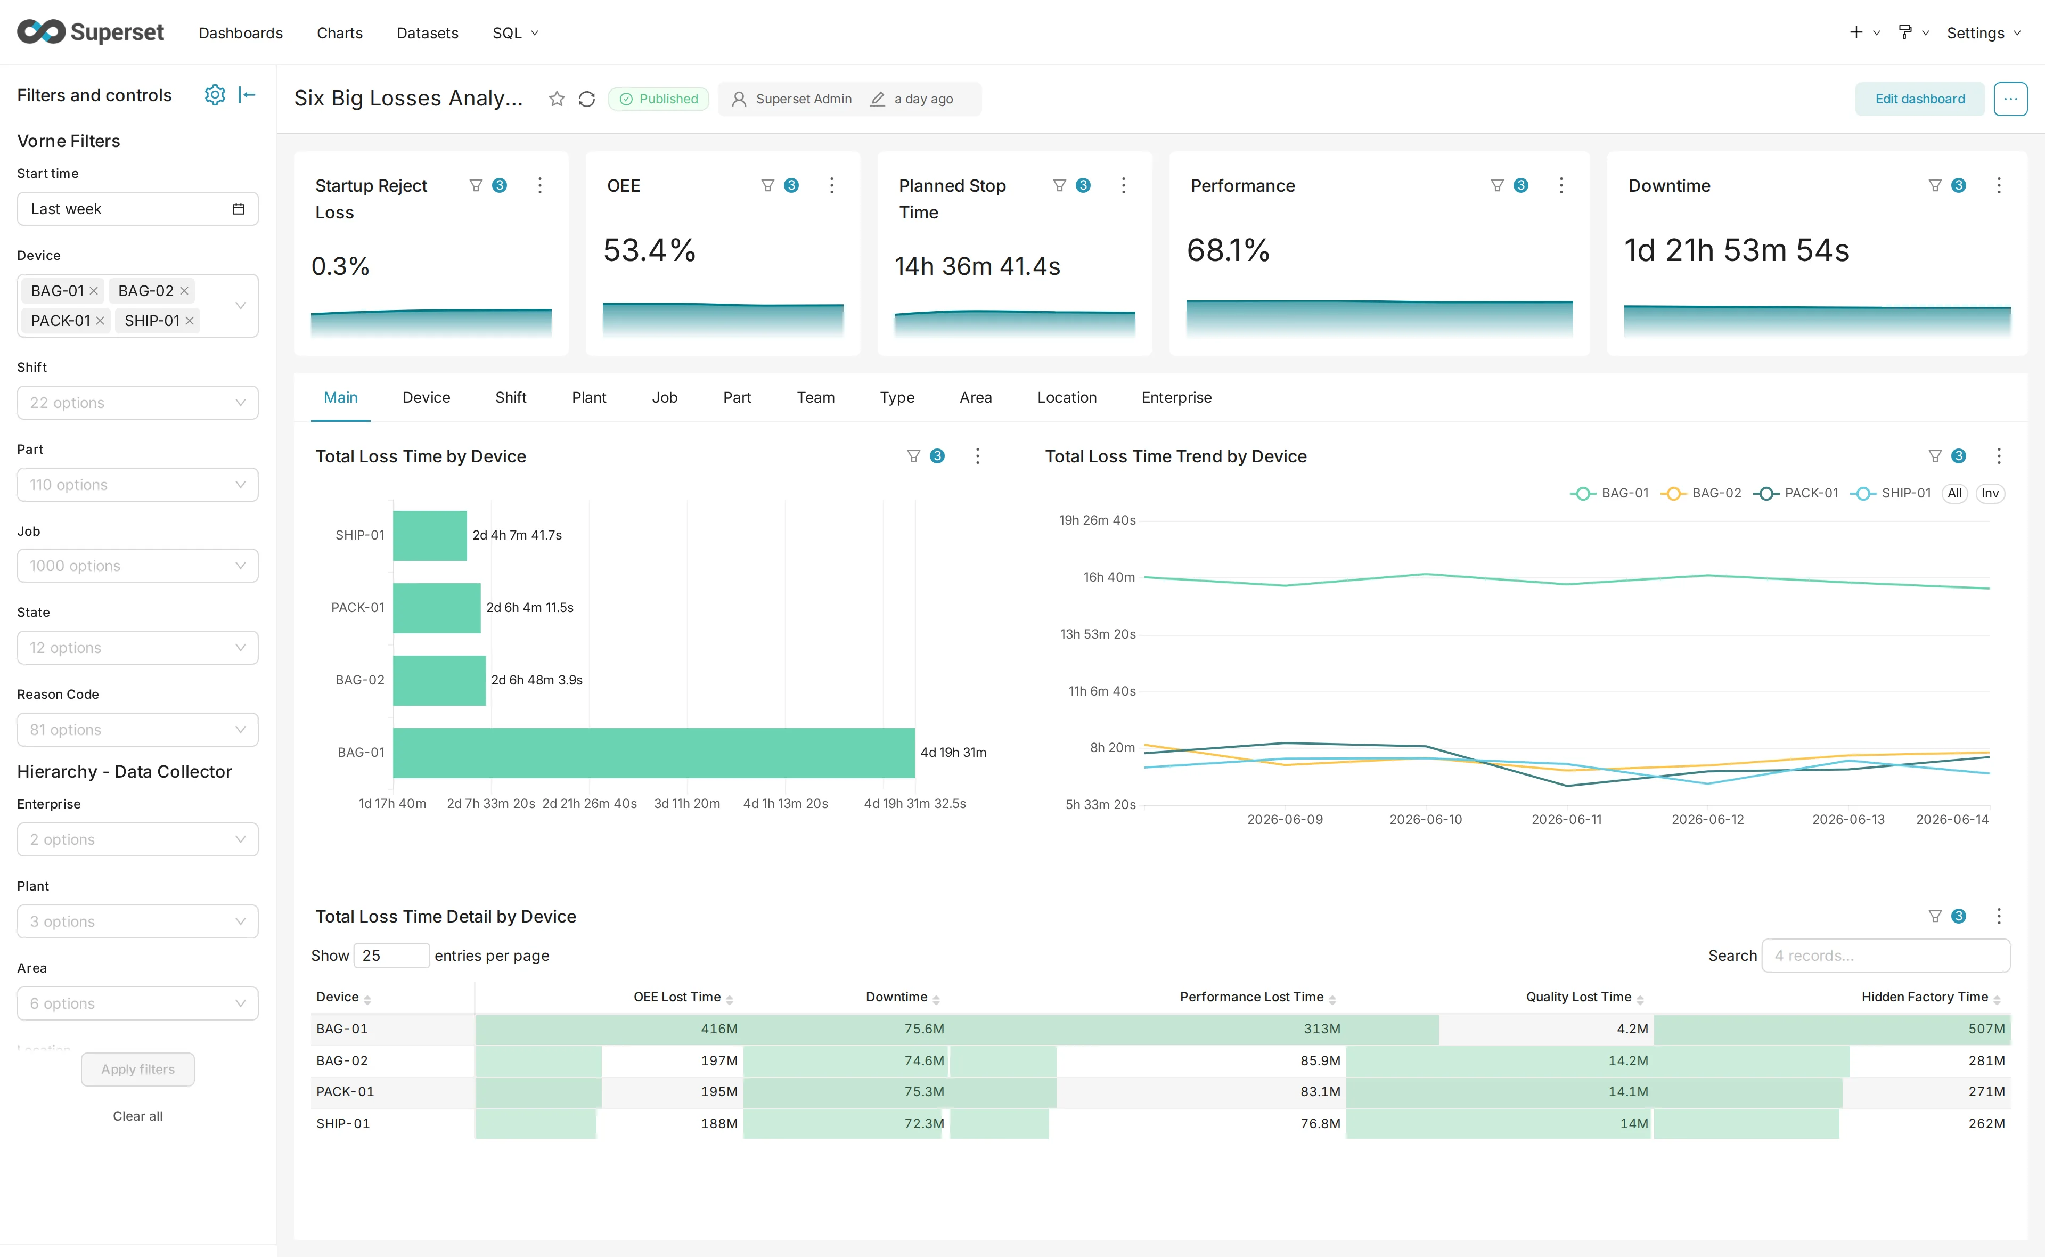Open Total Loss Time by Device menu

tap(978, 455)
